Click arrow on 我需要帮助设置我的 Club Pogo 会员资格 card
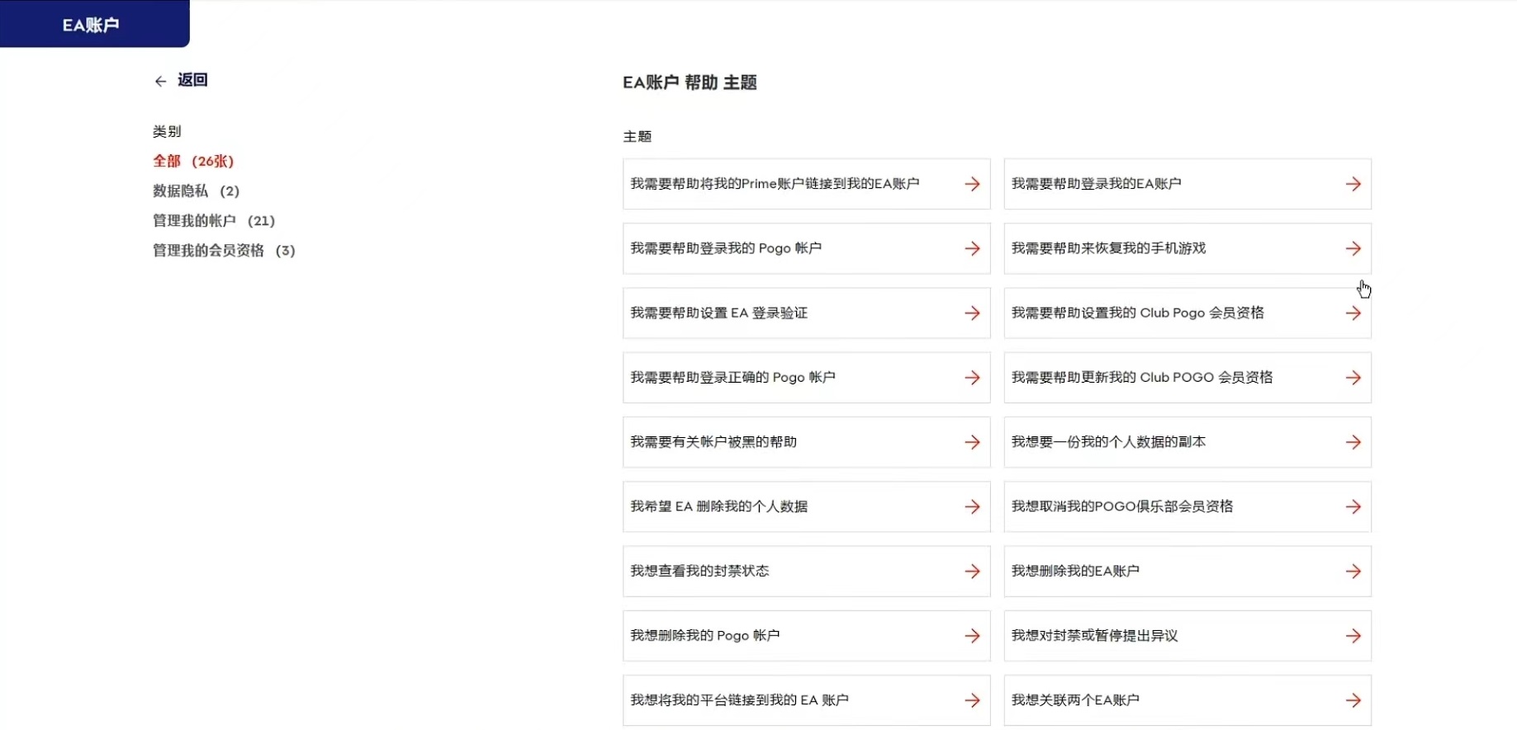 [1353, 313]
